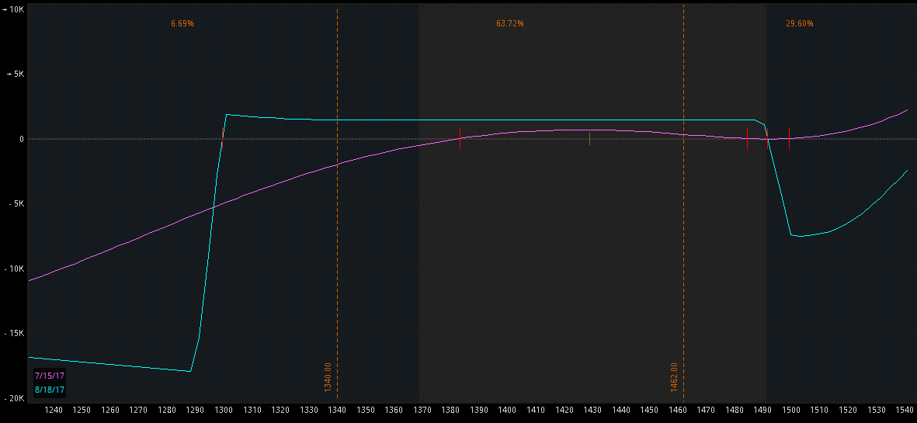
Task: Click the -15K y-axis label
Action: tap(13, 334)
